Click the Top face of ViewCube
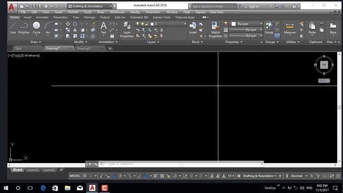Image resolution: width=343 pixels, height=193 pixels. pos(324,65)
